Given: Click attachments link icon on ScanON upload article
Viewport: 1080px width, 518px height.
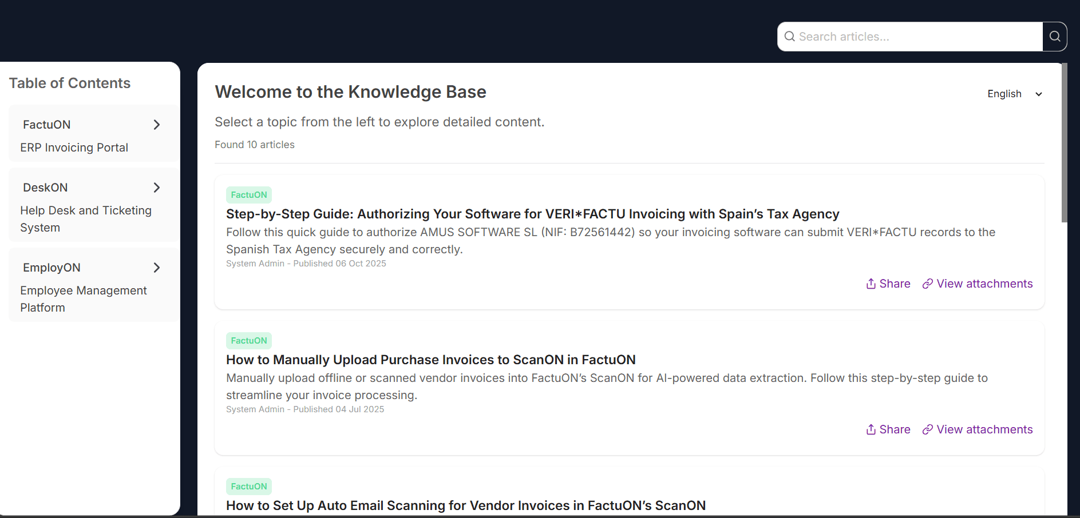Looking at the screenshot, I should 928,429.
